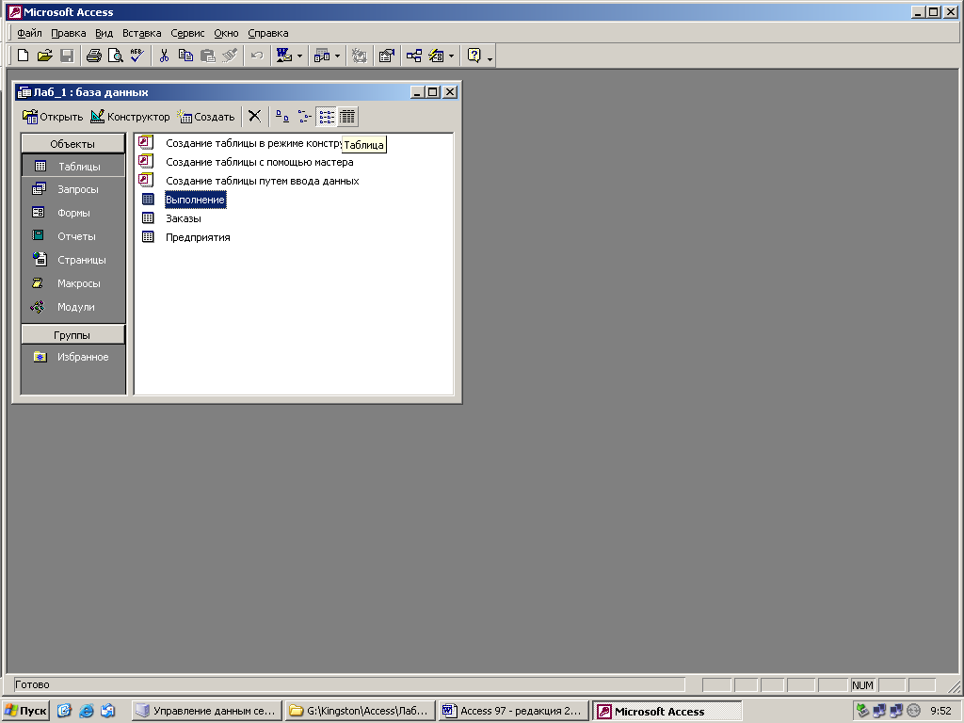Switch to Small Icons view

click(x=304, y=116)
